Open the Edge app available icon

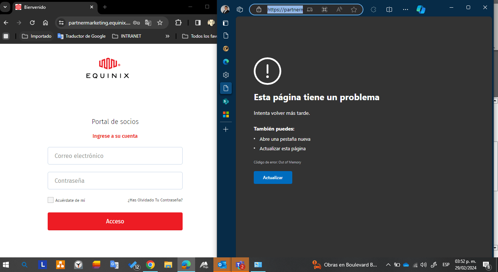click(x=325, y=10)
